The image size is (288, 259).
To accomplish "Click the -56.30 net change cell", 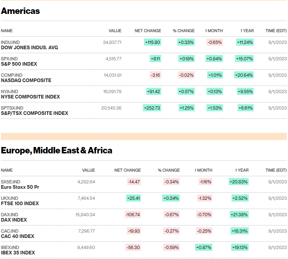I will tap(133, 248).
